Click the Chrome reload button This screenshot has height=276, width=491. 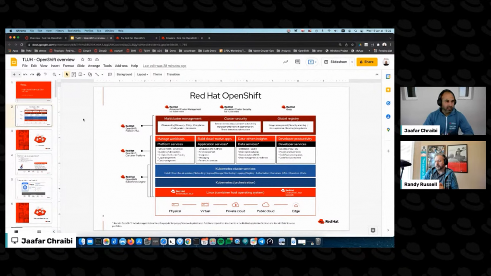(22, 45)
